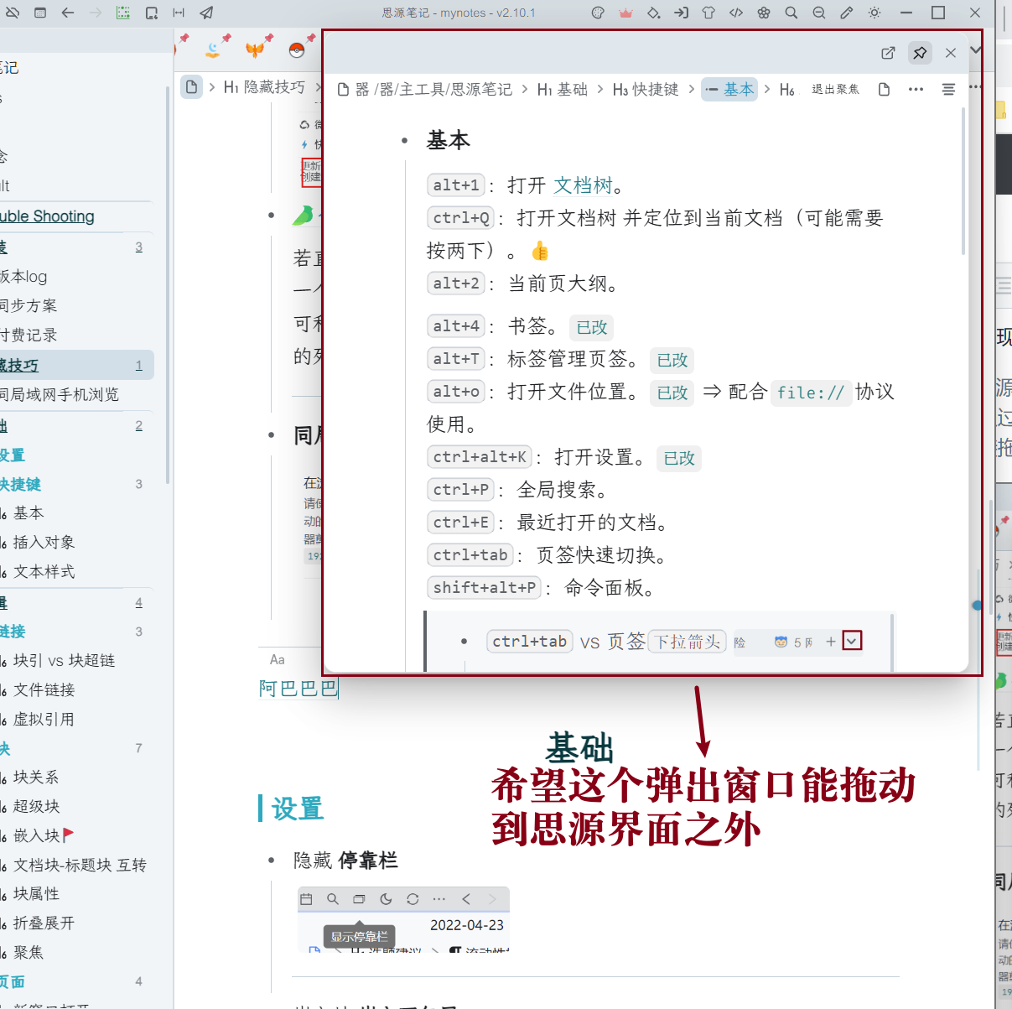Open daily note calendar icon
Screen dimensions: 1012x1009
click(39, 13)
